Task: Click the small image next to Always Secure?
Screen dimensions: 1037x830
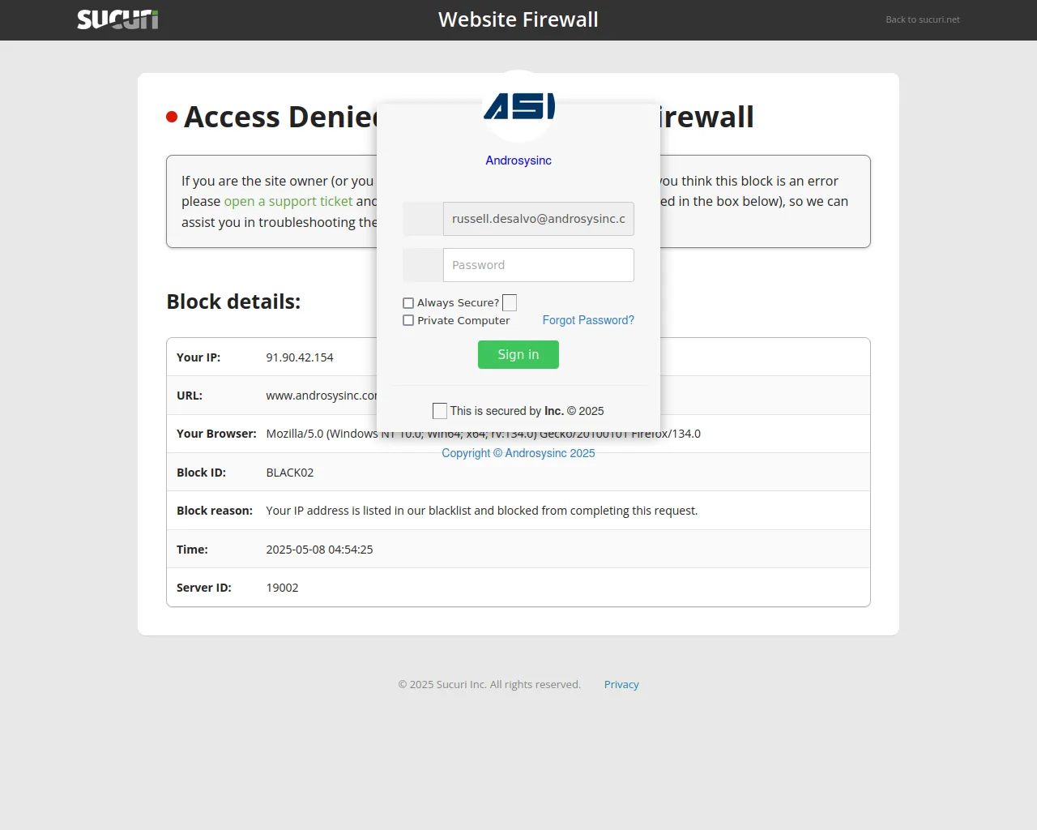Action: [510, 303]
